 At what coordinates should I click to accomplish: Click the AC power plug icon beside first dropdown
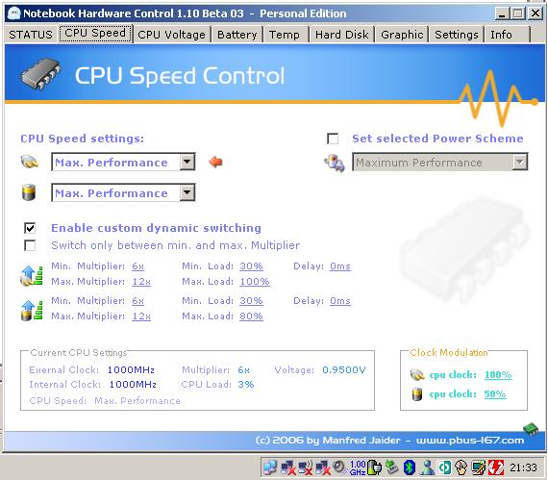(x=30, y=162)
